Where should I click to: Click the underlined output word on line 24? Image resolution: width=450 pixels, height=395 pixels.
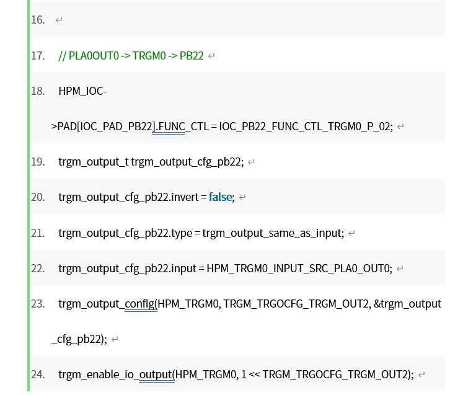pyautogui.click(x=156, y=375)
